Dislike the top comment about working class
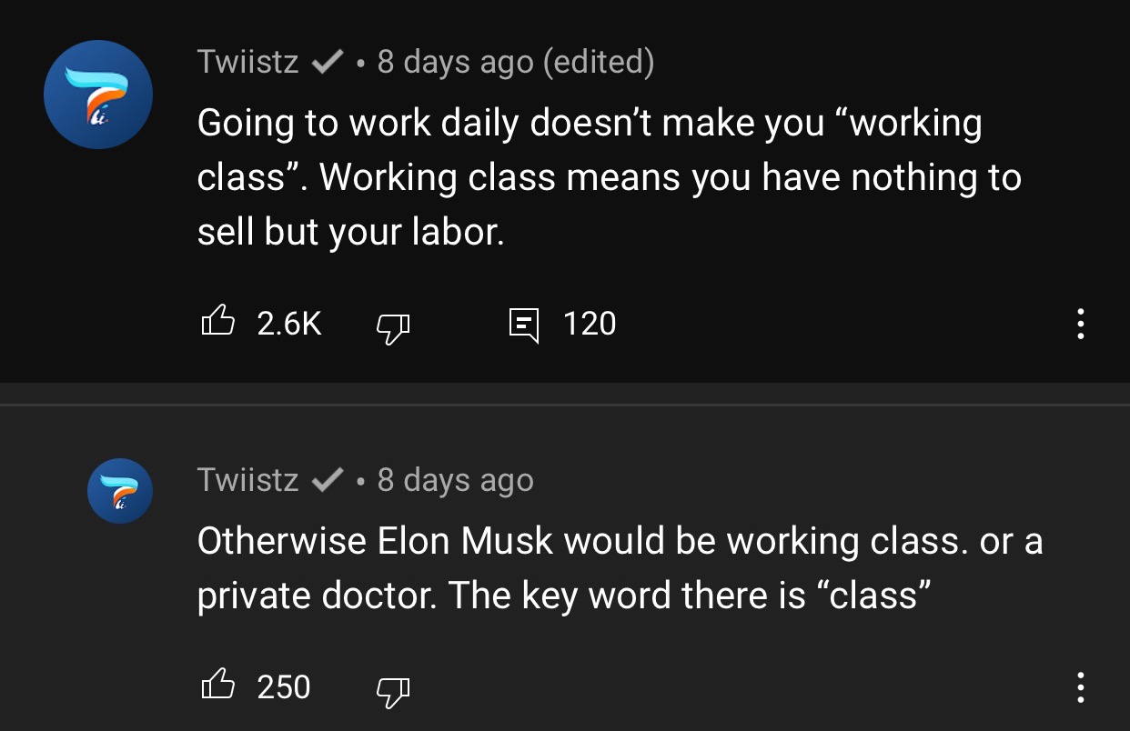The image size is (1130, 731). [394, 325]
